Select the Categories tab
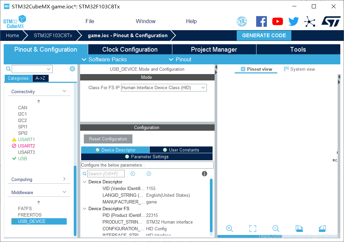The image size is (344, 242). click(18, 78)
